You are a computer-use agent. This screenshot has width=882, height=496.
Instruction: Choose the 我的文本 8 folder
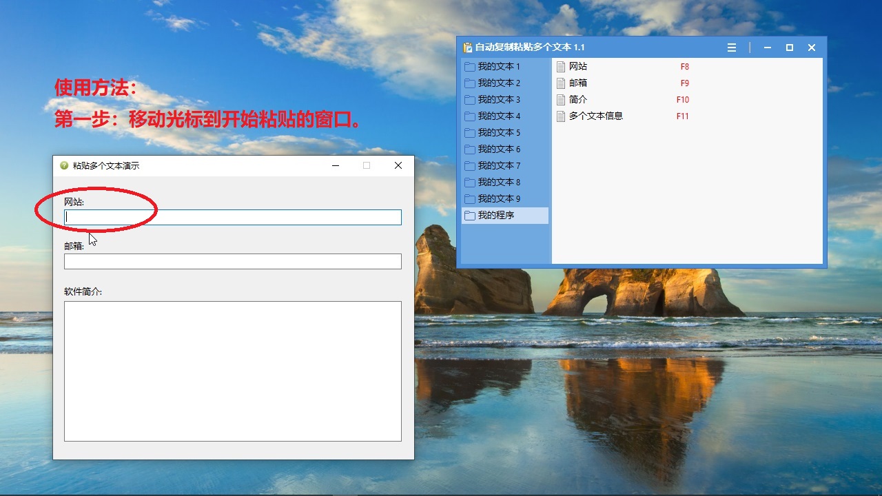point(499,183)
